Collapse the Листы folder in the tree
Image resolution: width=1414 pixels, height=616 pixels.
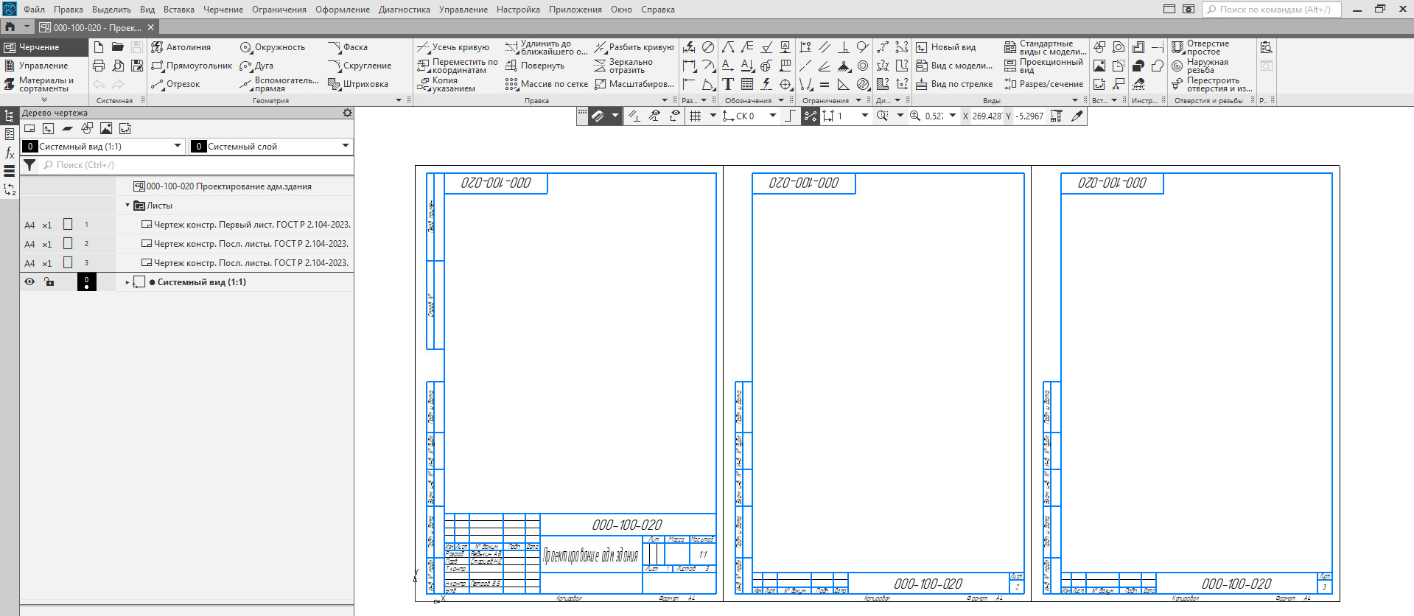point(127,206)
